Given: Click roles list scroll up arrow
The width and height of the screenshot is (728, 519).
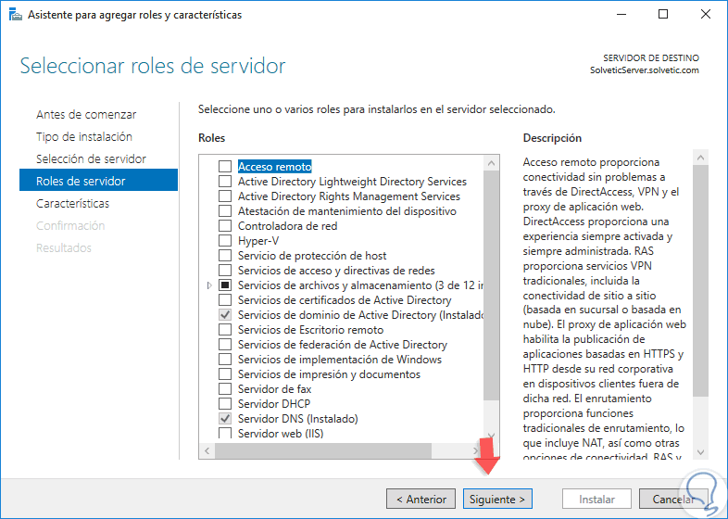Looking at the screenshot, I should (x=491, y=163).
